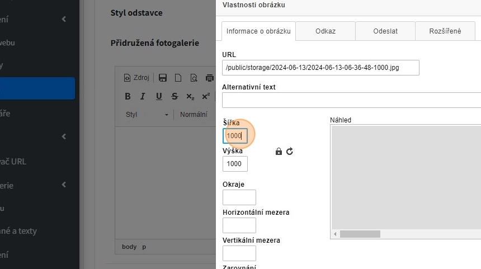Collapse the top sidebar menu chevron
This screenshot has width=481, height=269.
click(x=64, y=20)
